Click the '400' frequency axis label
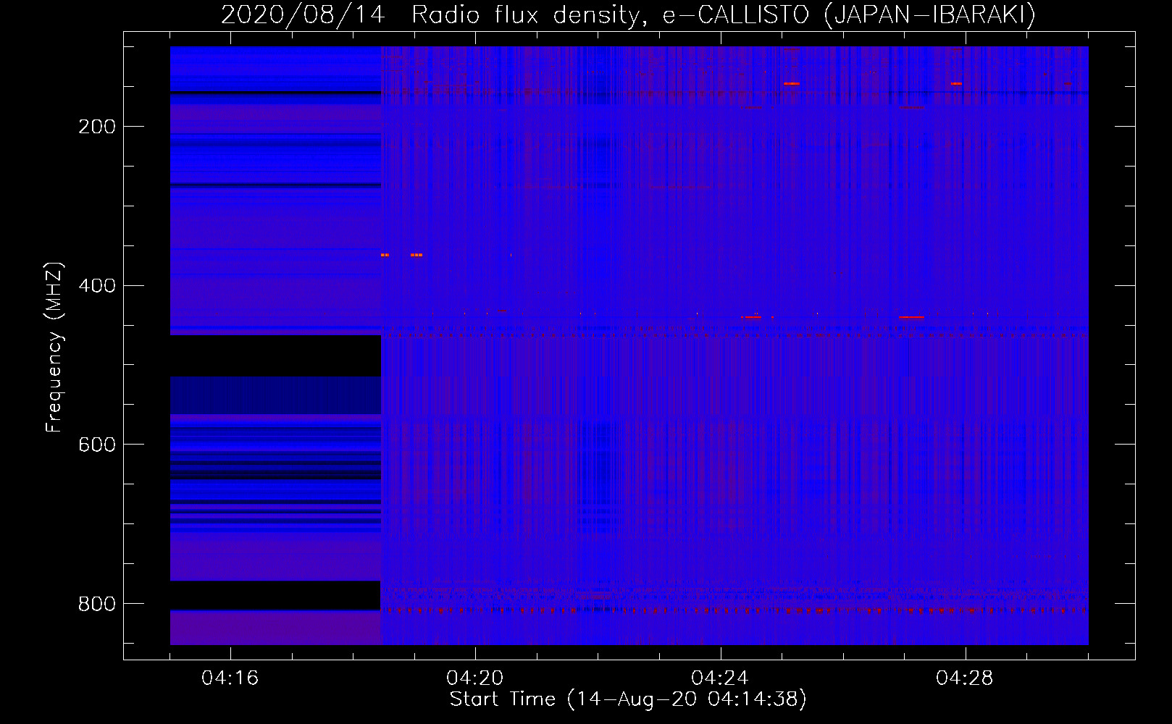Image resolution: width=1172 pixels, height=724 pixels. tap(97, 286)
